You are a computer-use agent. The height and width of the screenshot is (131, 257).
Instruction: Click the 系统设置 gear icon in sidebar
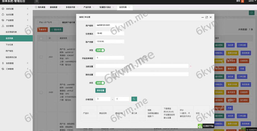3,9
